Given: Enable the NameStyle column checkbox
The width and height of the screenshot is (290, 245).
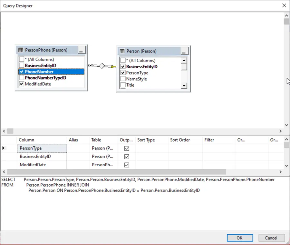Looking at the screenshot, I should coord(123,79).
